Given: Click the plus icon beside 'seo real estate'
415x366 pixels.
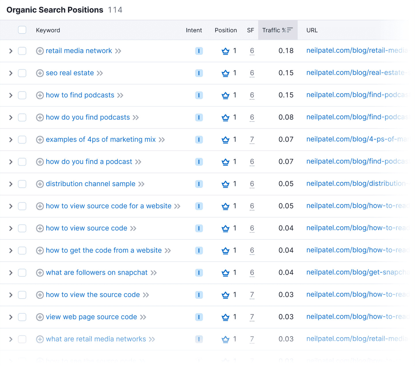Looking at the screenshot, I should [x=40, y=73].
